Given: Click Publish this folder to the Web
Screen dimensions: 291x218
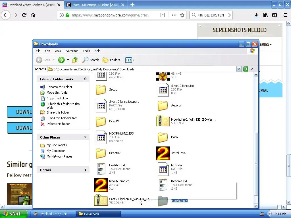Looking at the screenshot, I should [63, 106].
